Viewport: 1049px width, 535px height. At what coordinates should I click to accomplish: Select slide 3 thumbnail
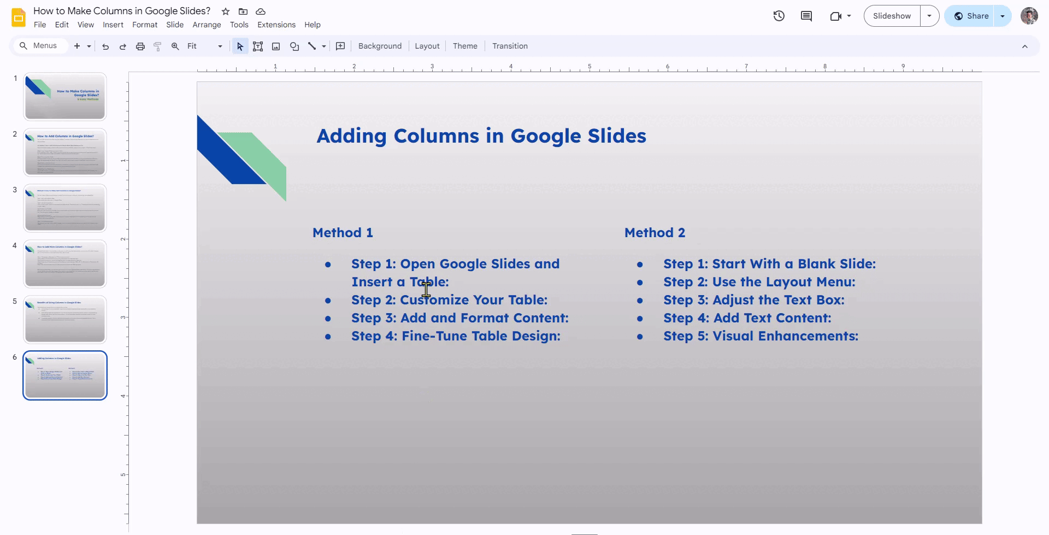[65, 208]
